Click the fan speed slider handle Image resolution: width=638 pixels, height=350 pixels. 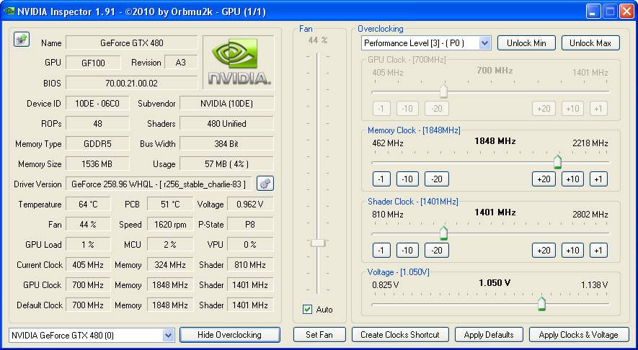pyautogui.click(x=318, y=243)
